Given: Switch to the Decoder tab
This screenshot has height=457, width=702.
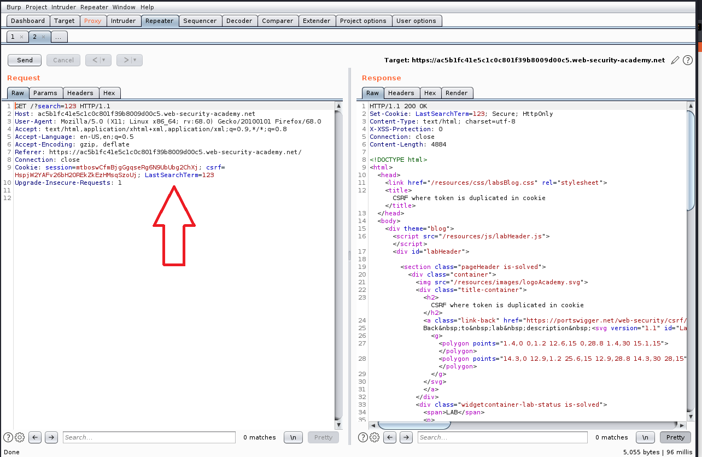Looking at the screenshot, I should pyautogui.click(x=239, y=21).
